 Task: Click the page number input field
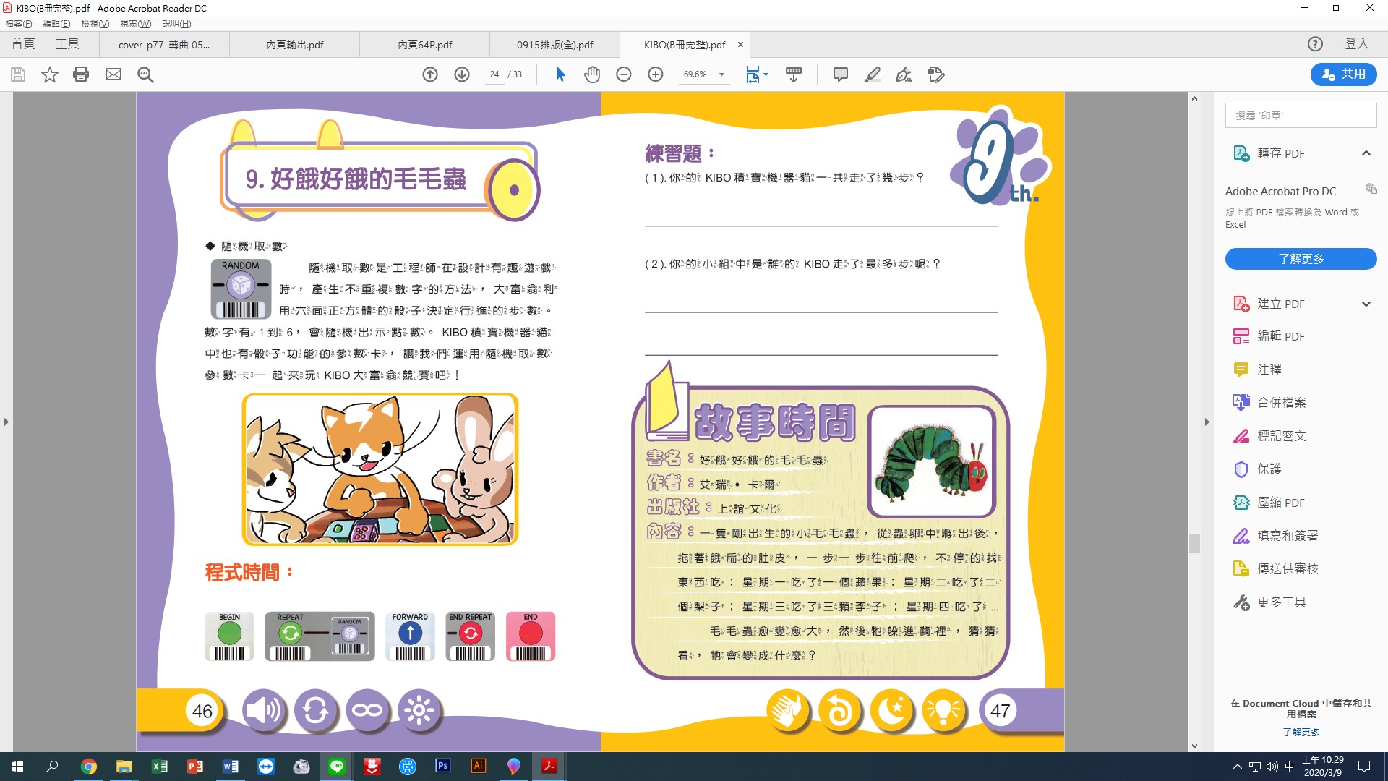(494, 74)
